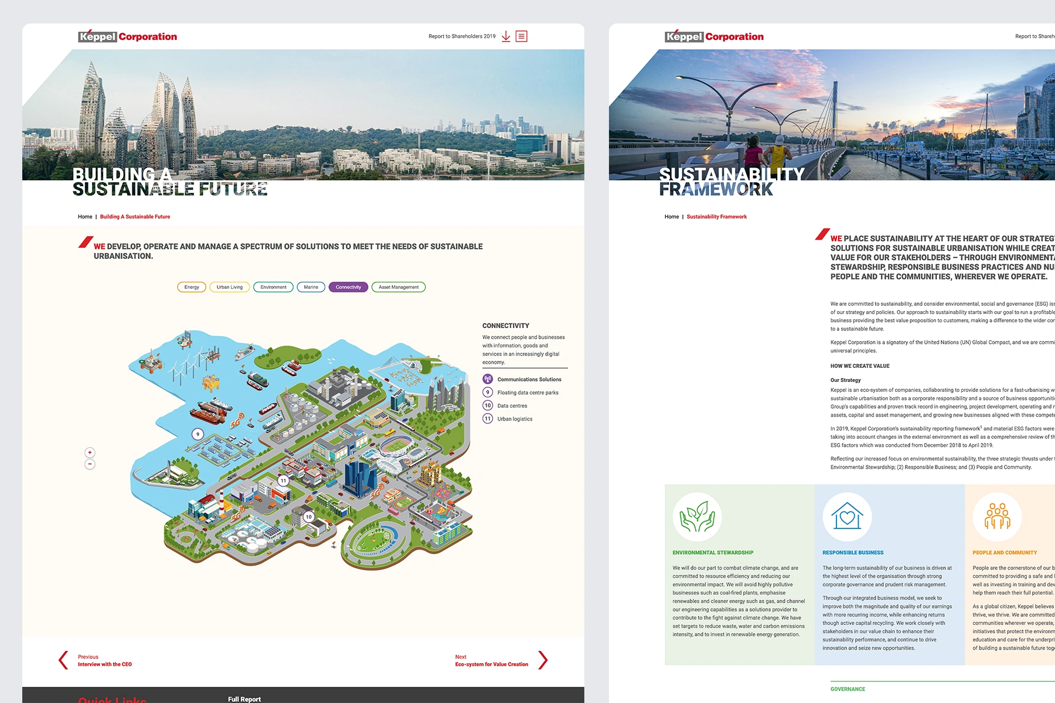Open Interview with the CEO link

pyautogui.click(x=105, y=664)
